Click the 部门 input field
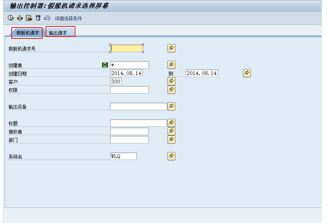327x223 pixels. pyautogui.click(x=129, y=140)
